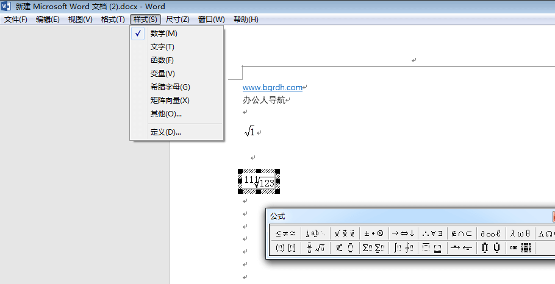This screenshot has width=555, height=284.
Task: Open 其他(O)... style dialog
Action: click(x=177, y=114)
